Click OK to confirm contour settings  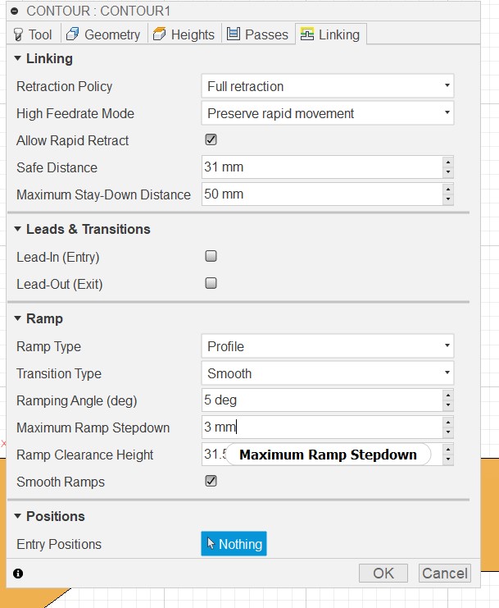[383, 573]
